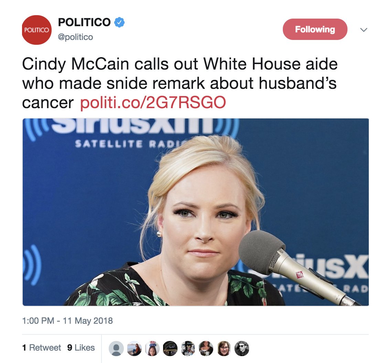The image size is (386, 363).
Task: Click the tweet text about Cindy McCain
Action: point(180,83)
